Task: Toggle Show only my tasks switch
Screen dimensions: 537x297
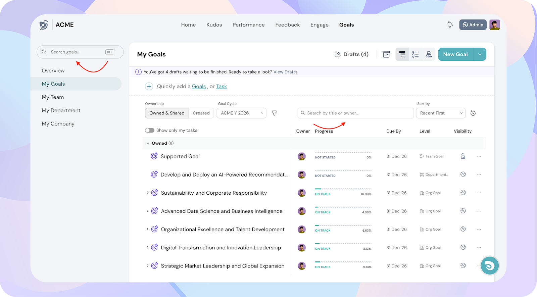Action: tap(150, 130)
